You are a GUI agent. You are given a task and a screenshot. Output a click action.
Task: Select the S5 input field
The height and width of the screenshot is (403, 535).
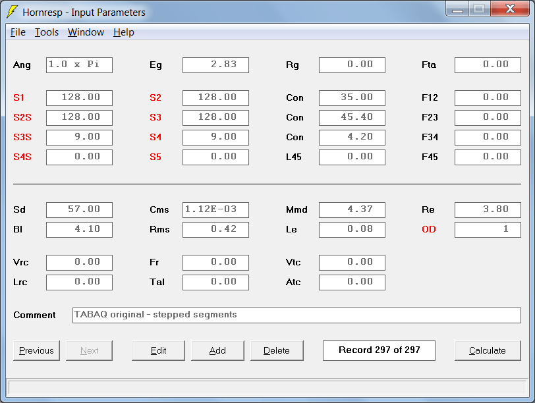click(x=215, y=157)
